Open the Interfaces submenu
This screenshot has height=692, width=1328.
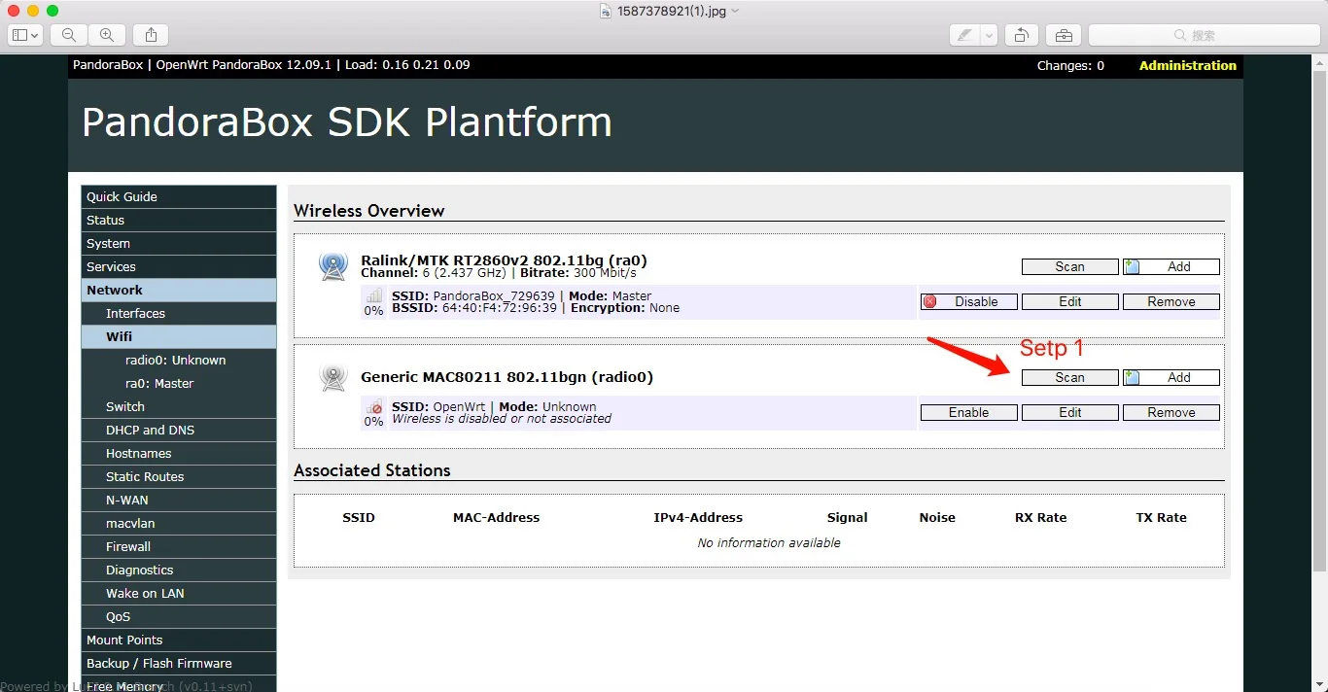pos(179,313)
